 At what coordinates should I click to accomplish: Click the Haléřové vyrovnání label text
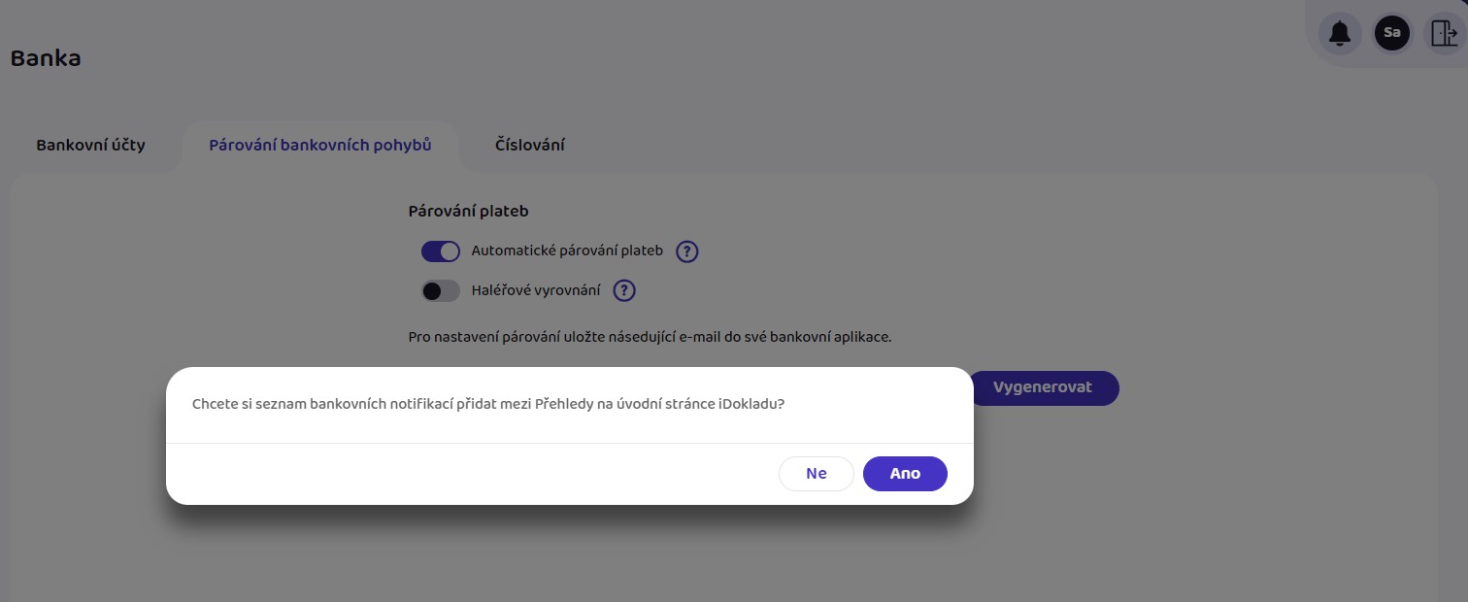point(536,289)
